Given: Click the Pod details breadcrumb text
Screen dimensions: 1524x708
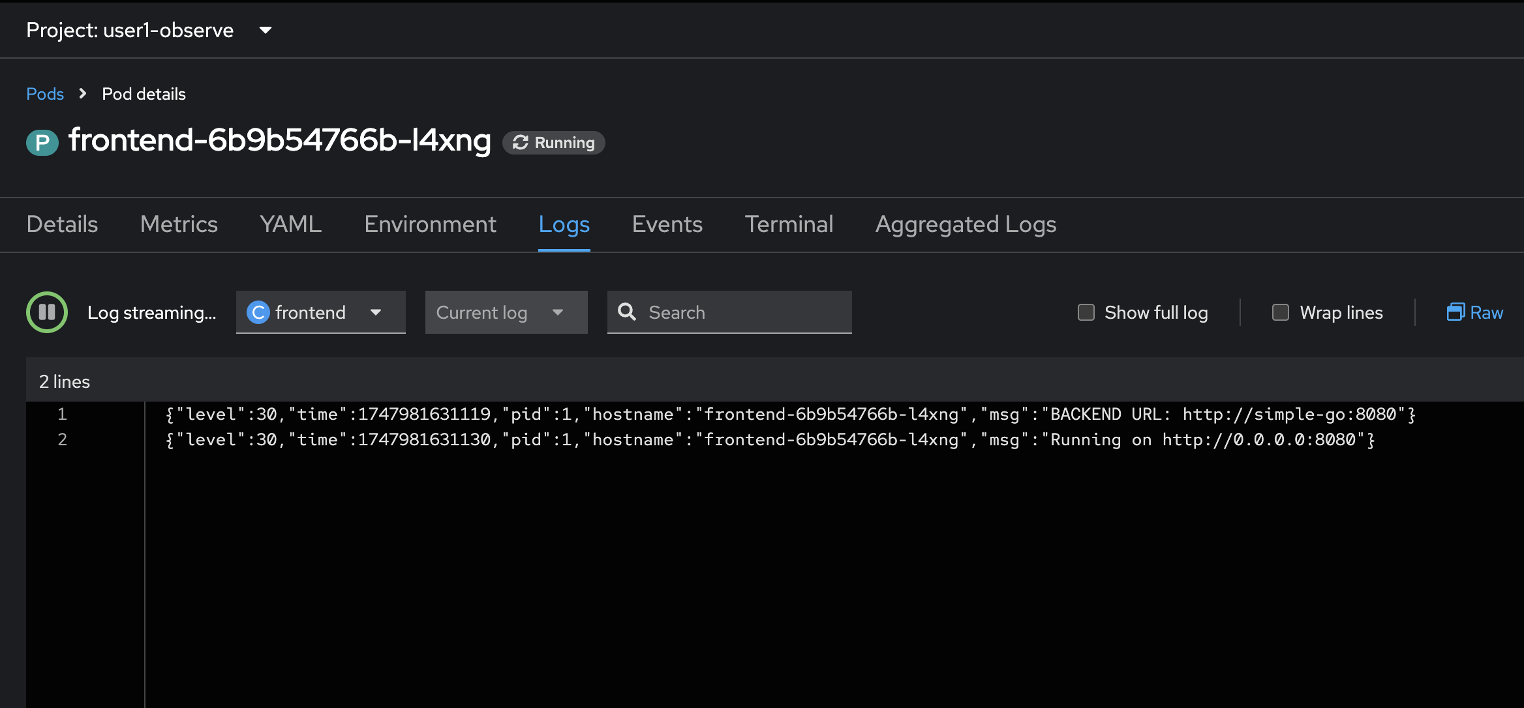Looking at the screenshot, I should [x=144, y=94].
